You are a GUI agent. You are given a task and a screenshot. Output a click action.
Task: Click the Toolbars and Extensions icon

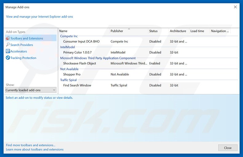[x=8, y=38]
